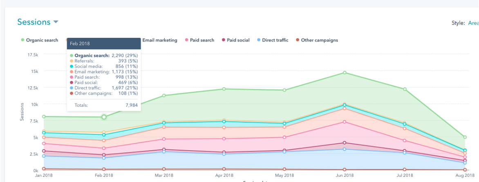The width and height of the screenshot is (479, 182).
Task: Select Paid search data point for Jun 2018
Action: click(345, 122)
